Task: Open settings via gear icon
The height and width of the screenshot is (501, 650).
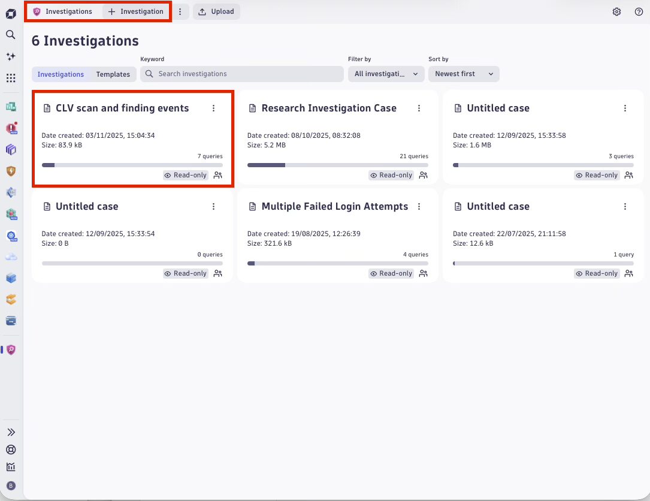Action: [x=616, y=11]
